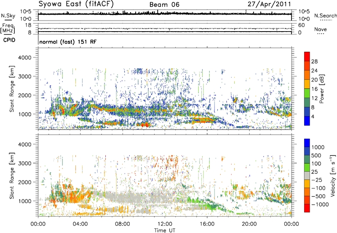
Task: Click the "Beam 06" heading
Action: 164,5
